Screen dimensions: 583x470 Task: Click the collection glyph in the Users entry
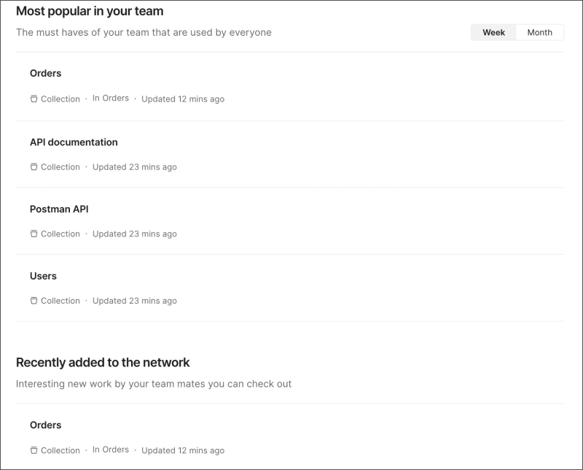(34, 300)
